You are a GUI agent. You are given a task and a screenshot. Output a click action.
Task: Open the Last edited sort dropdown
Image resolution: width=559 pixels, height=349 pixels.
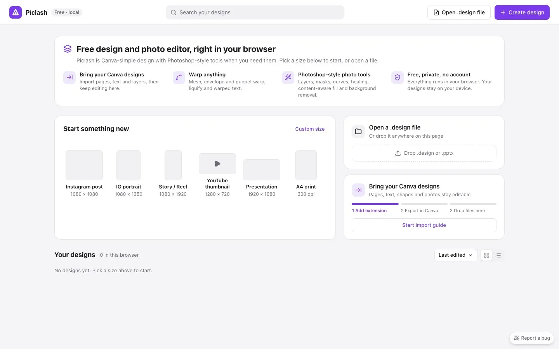click(456, 255)
